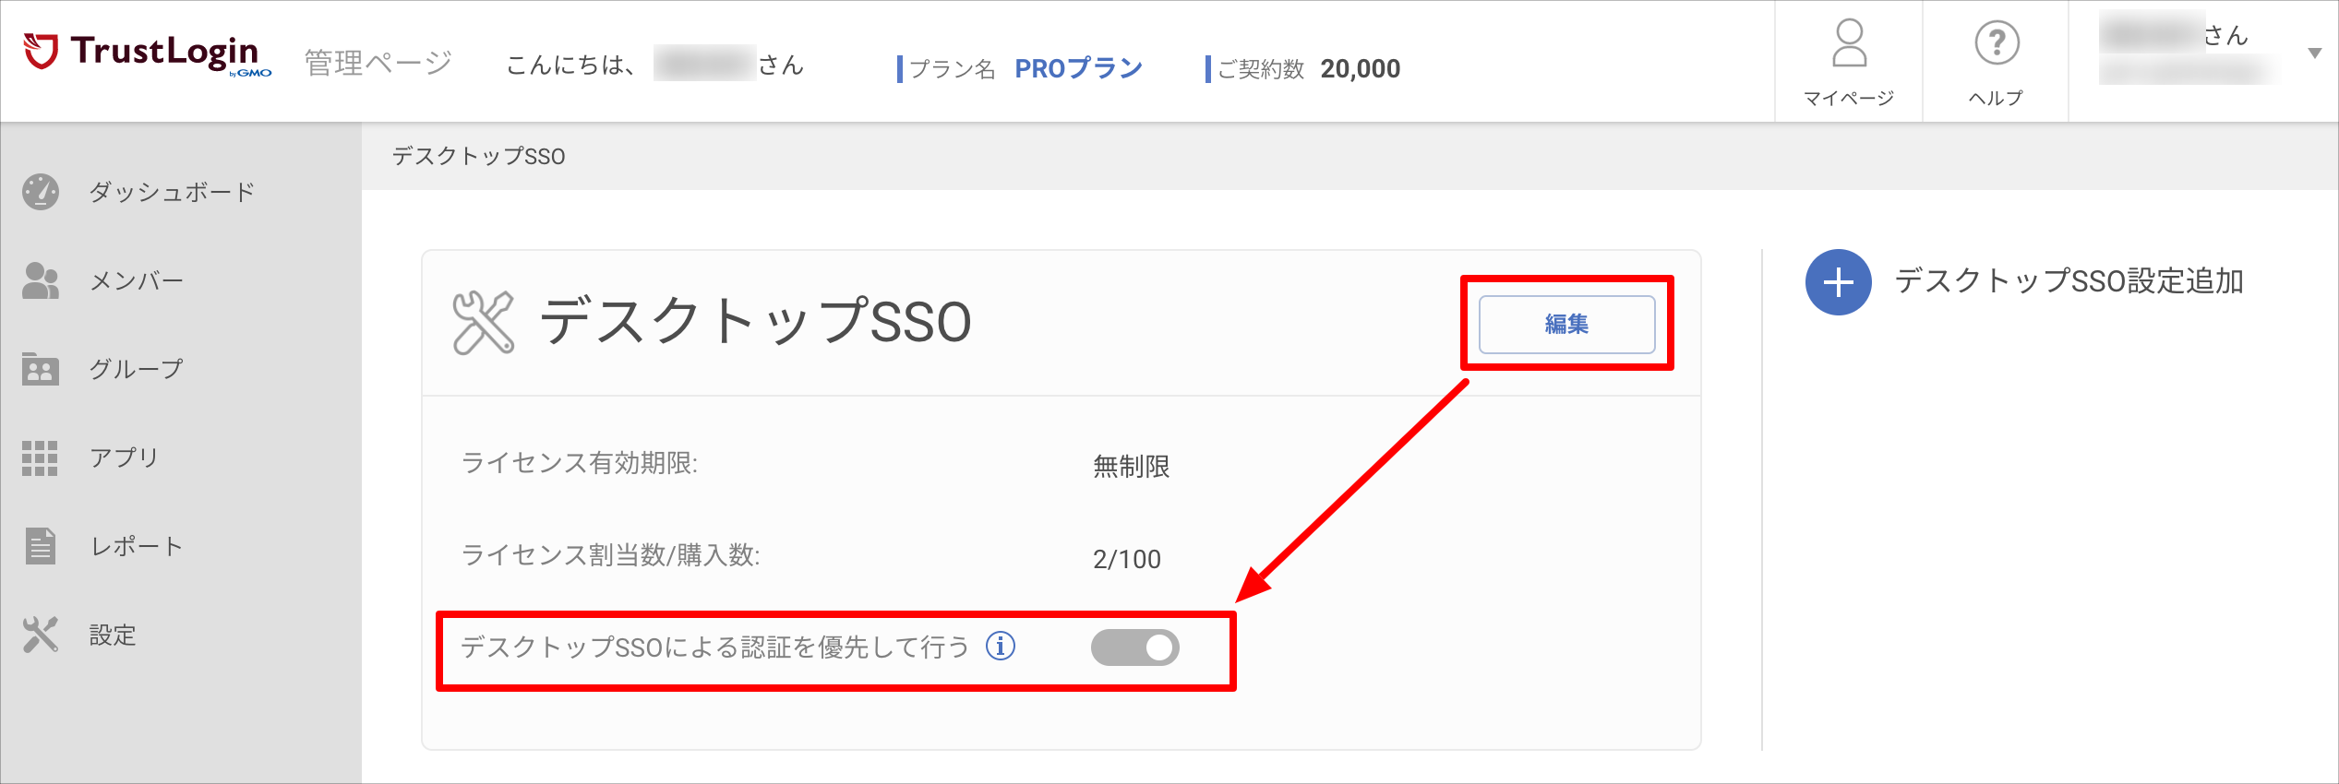Image resolution: width=2339 pixels, height=784 pixels.
Task: Click the My Page person icon
Action: pos(1849,43)
